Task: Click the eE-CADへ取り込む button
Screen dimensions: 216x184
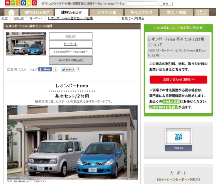Action: 71,60
